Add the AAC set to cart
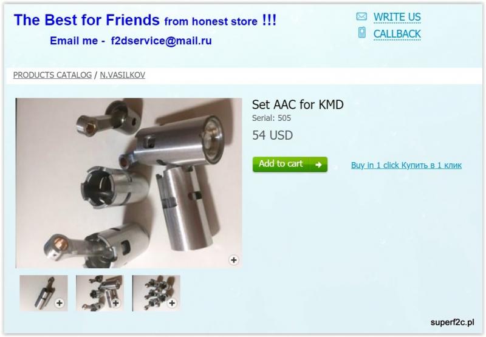Screen dimensions: 486x337 tap(290, 164)
